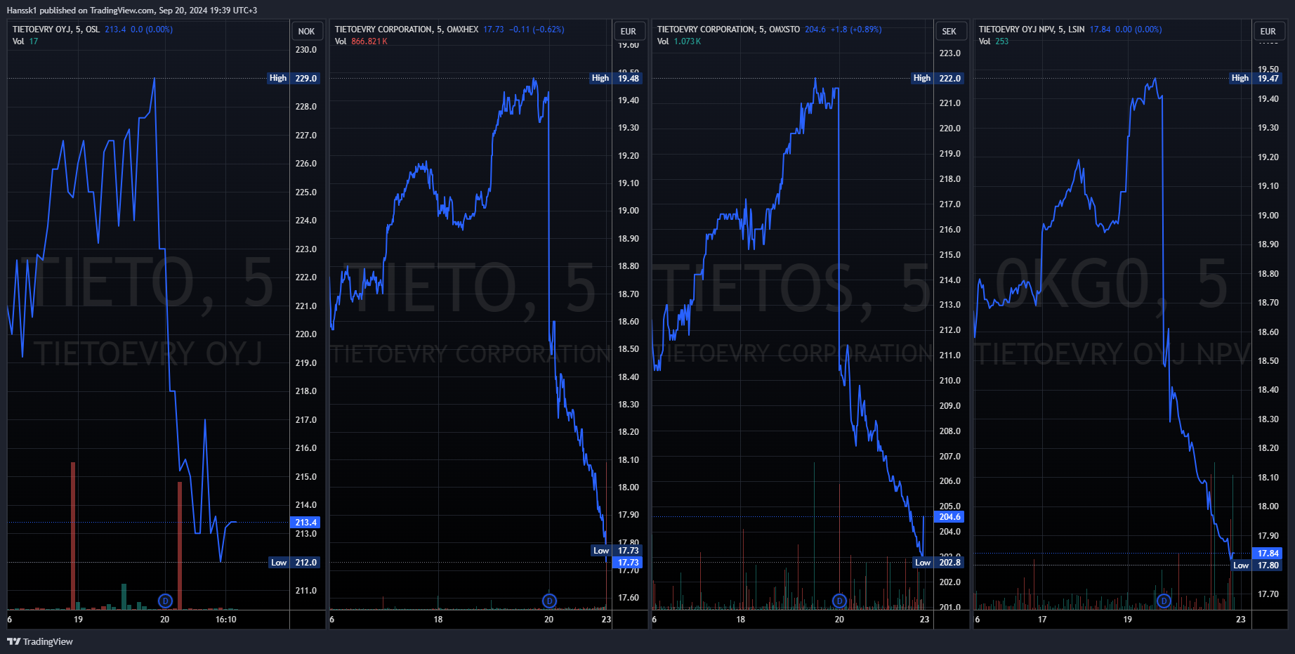Click the Vol 1.073K indicator label
The width and height of the screenshot is (1295, 654).
679,41
